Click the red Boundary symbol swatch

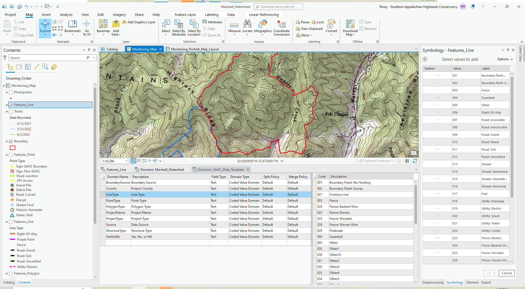tap(13, 148)
